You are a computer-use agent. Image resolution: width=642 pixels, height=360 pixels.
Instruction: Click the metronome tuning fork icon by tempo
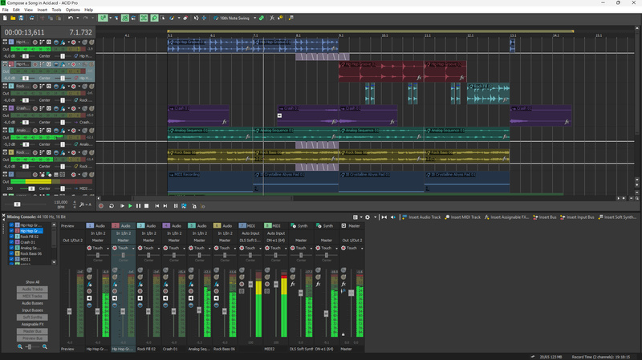click(x=82, y=204)
